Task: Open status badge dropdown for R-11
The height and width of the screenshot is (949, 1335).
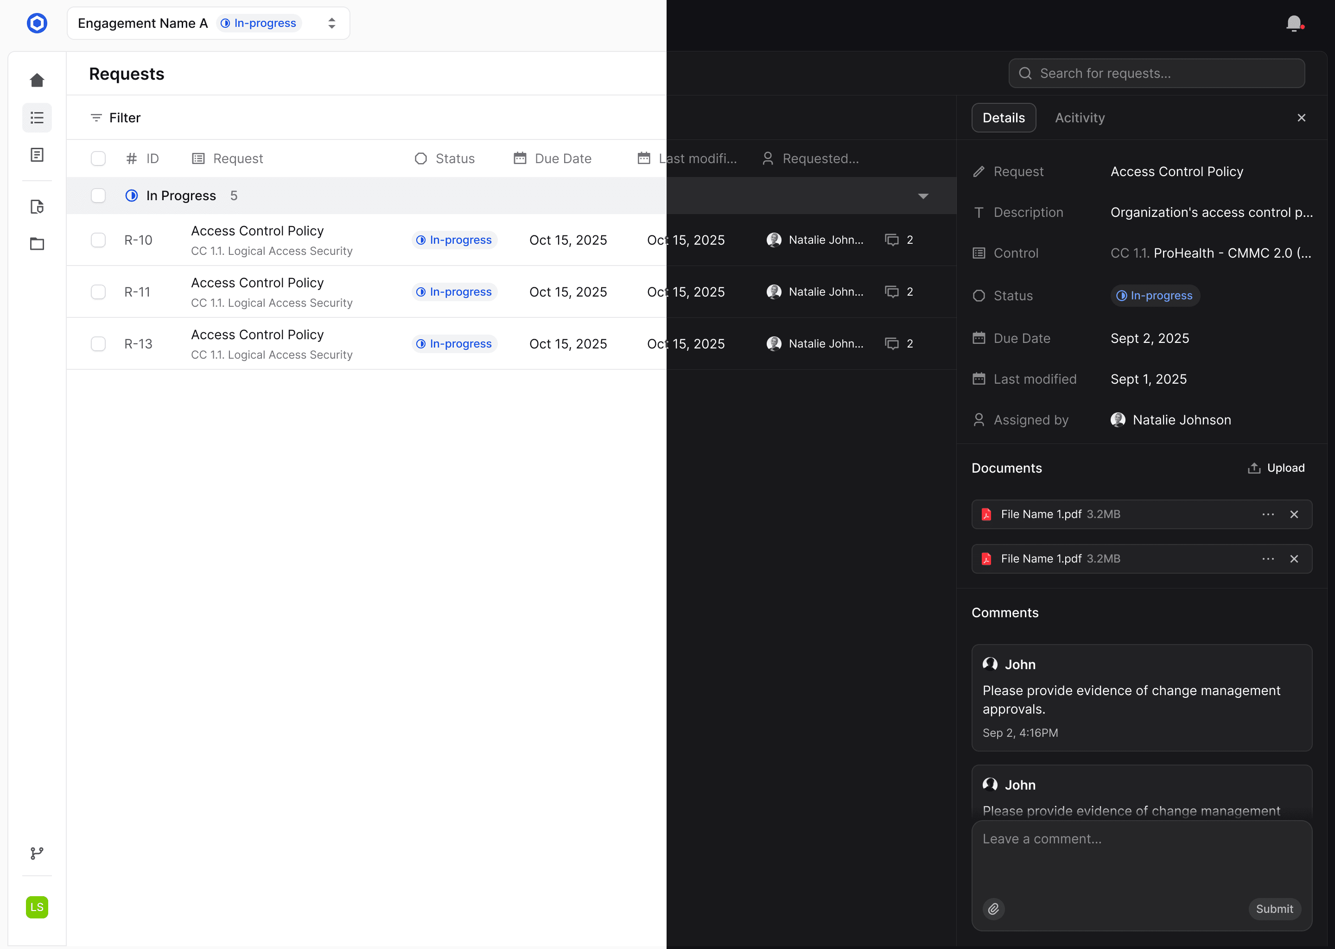Action: point(454,292)
